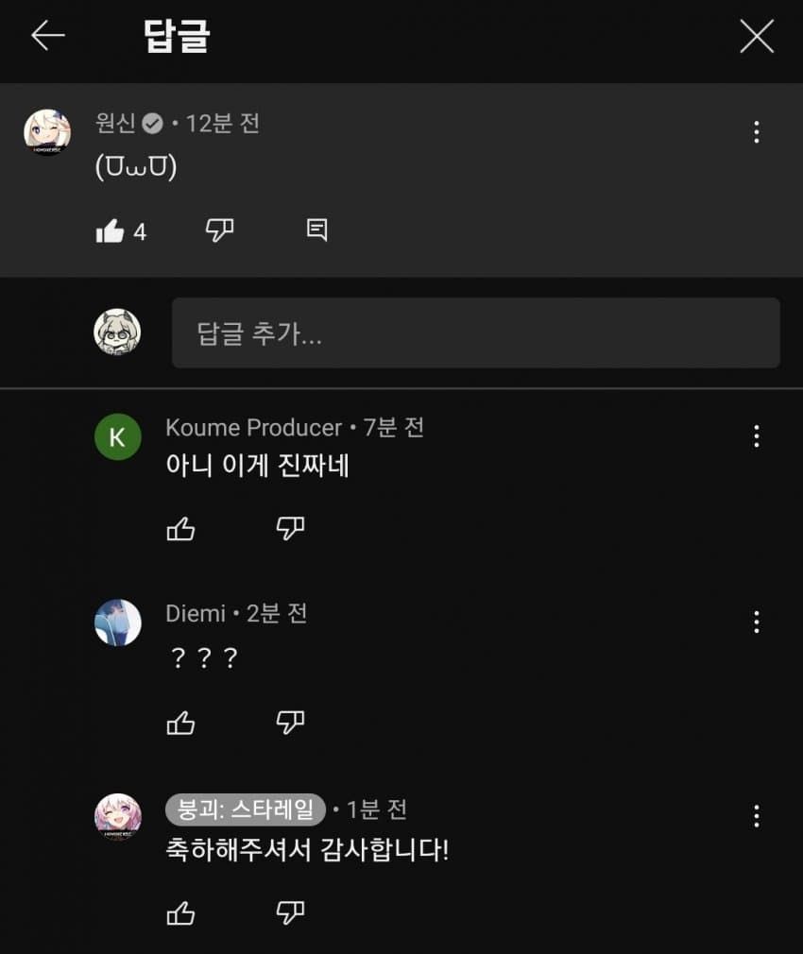Image resolution: width=803 pixels, height=954 pixels.
Task: Dislike Diemi's reply
Action: [290, 723]
